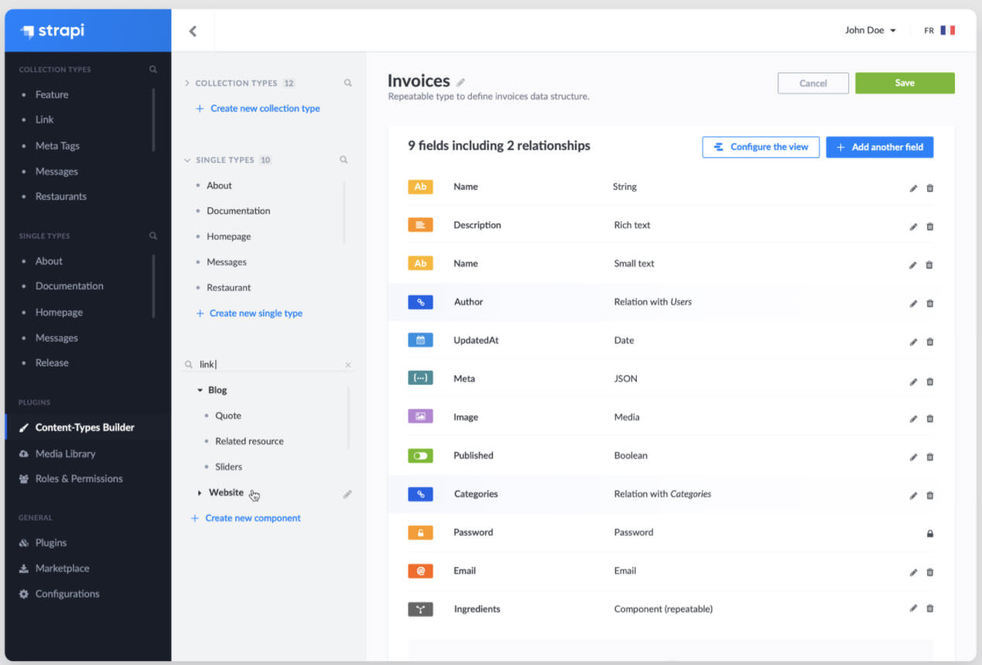Collapse the Single Types section
This screenshot has width=982, height=665.
[187, 160]
